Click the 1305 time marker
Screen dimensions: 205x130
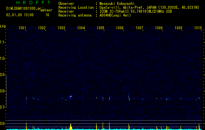coord(100,28)
